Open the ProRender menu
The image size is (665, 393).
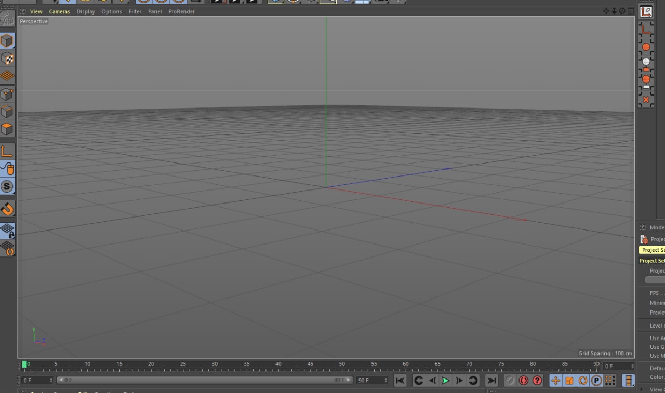point(181,11)
